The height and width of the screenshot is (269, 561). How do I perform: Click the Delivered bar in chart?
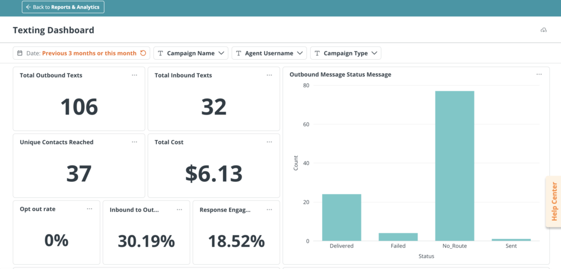click(341, 218)
